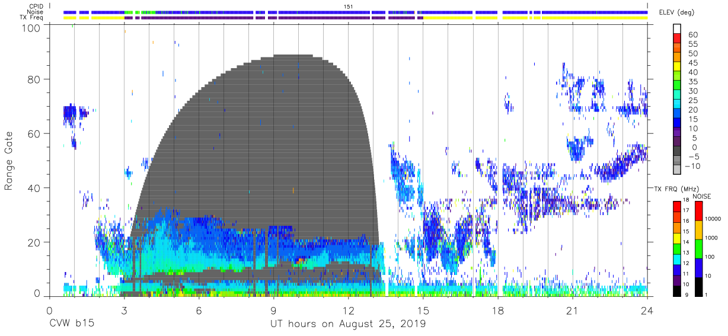The width and height of the screenshot is (728, 336).
Task: Pick the cyan 12–13 MHz TX frequency swatch
Action: 677,259
